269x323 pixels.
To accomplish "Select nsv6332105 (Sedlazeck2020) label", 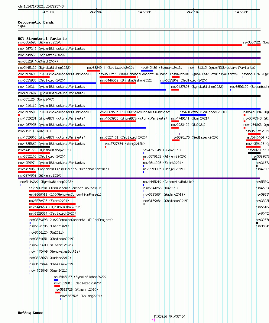I will click(42, 157).
